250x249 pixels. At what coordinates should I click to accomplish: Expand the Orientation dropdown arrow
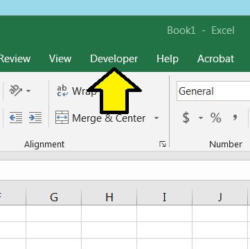(28, 91)
